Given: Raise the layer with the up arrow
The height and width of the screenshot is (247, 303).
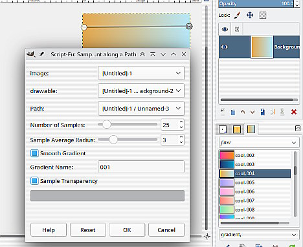Looking at the screenshot, I should pos(243,112).
